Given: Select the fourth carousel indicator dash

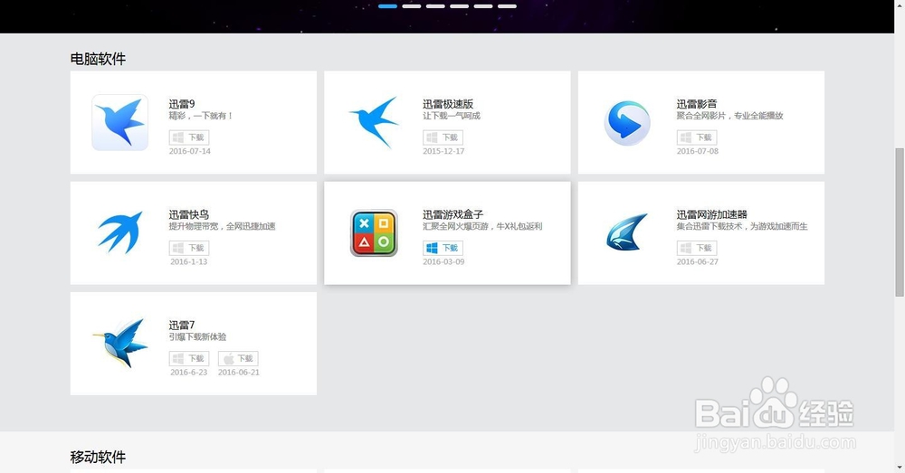Looking at the screenshot, I should (460, 6).
